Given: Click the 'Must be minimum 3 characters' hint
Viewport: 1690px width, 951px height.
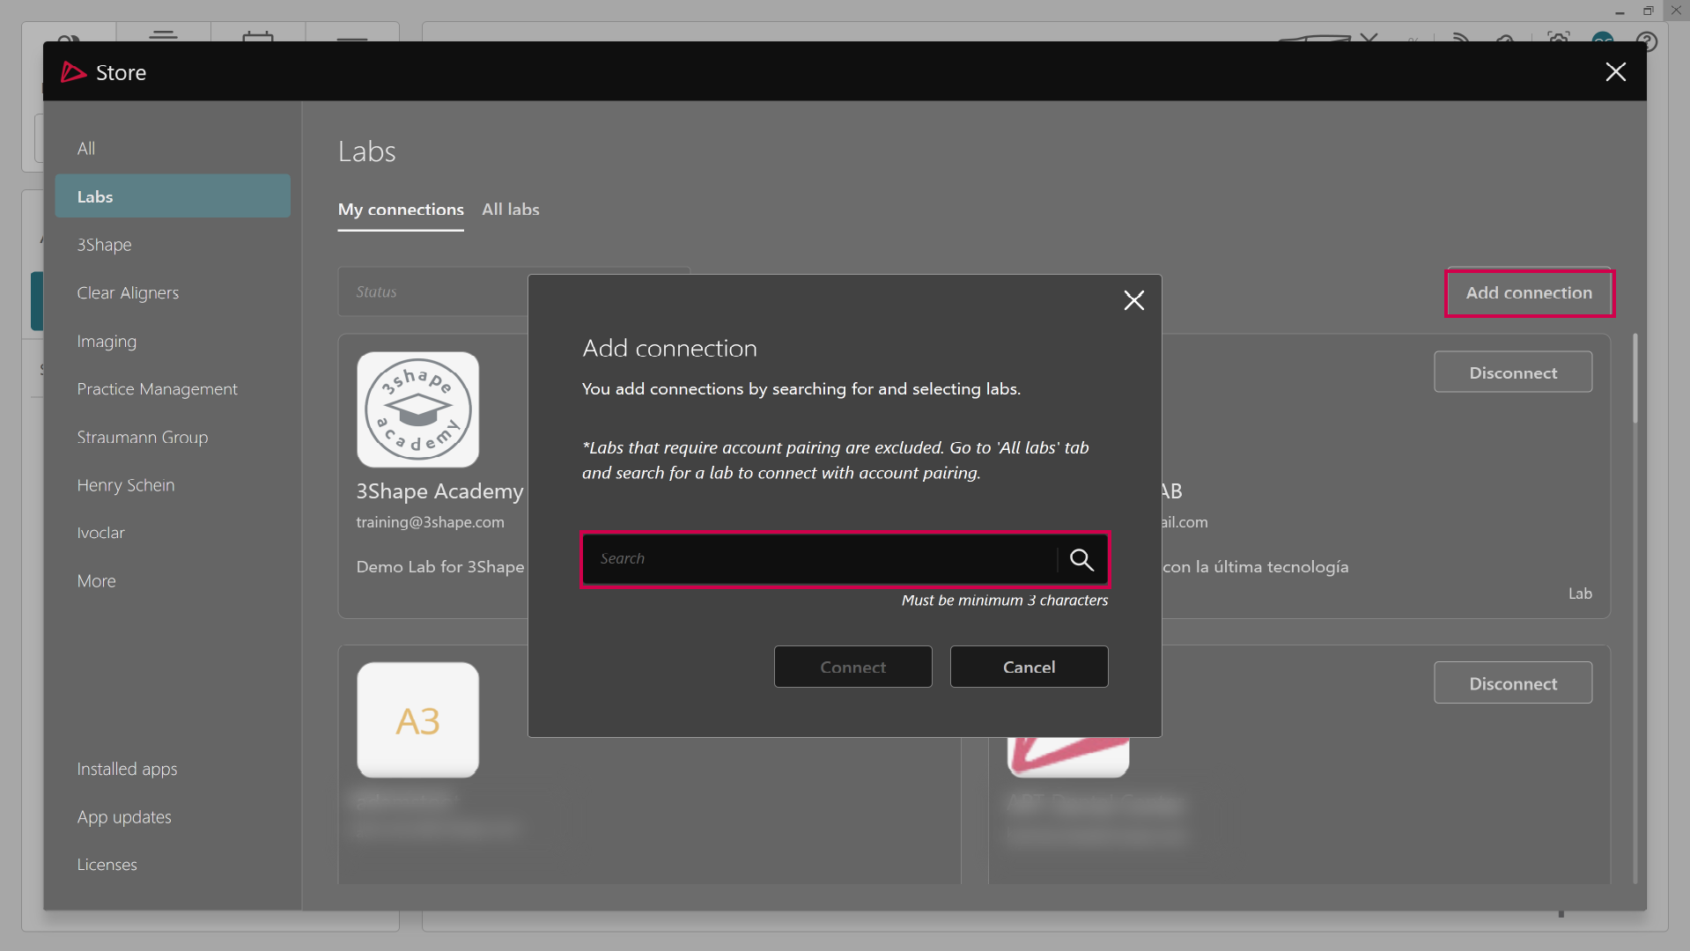Looking at the screenshot, I should click(1005, 601).
